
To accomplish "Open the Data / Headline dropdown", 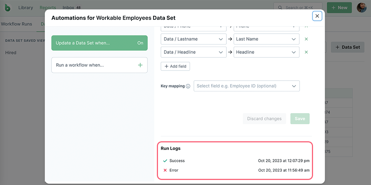I will (x=193, y=52).
